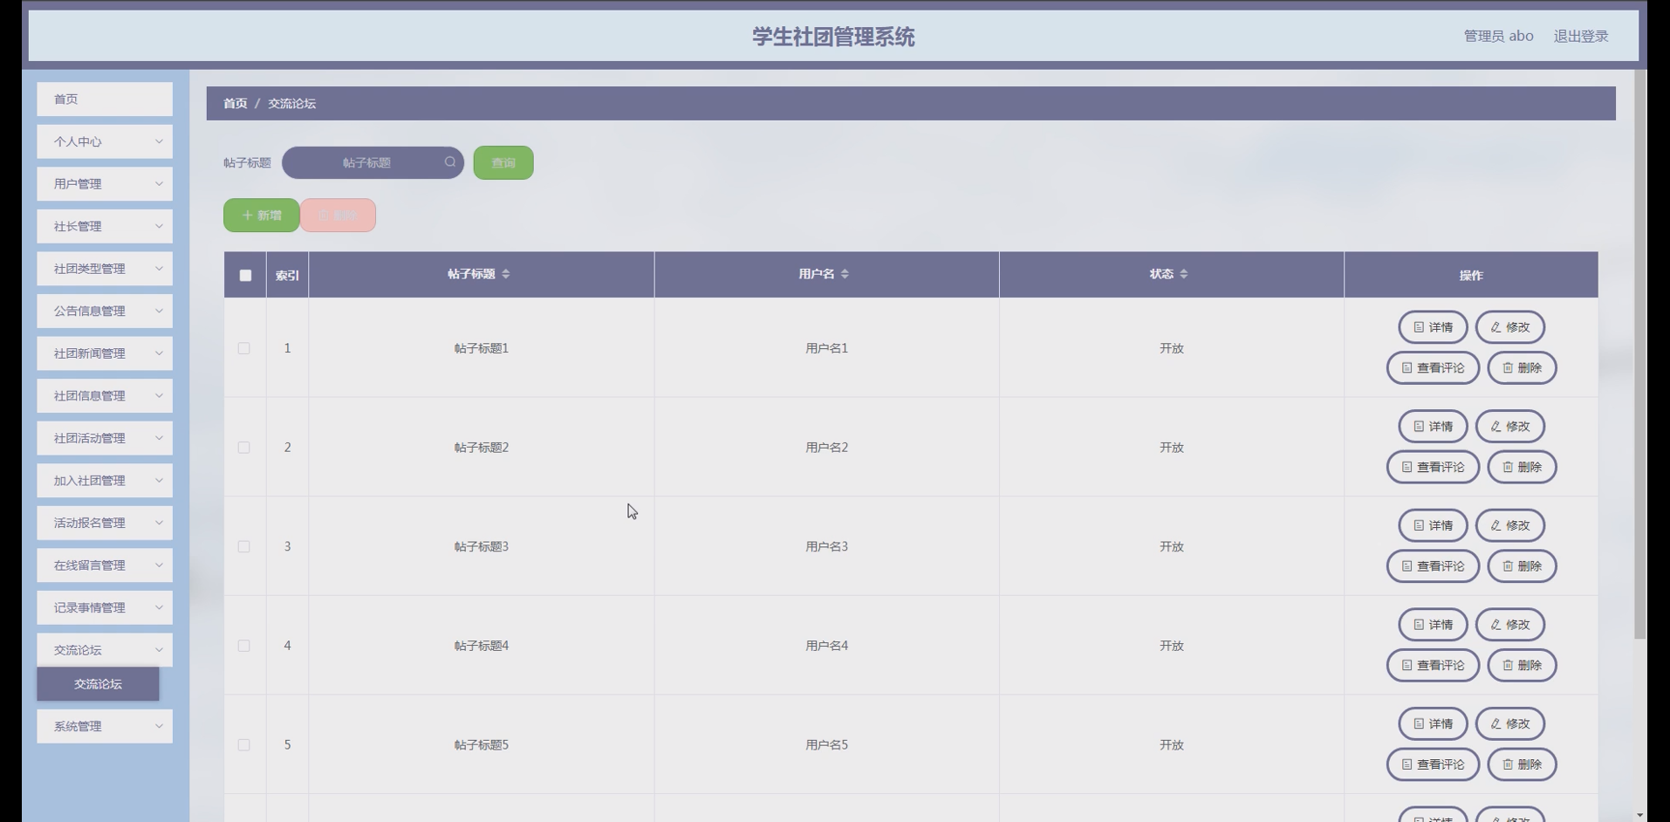Open 详情 for row 帖子标题2

(1433, 427)
